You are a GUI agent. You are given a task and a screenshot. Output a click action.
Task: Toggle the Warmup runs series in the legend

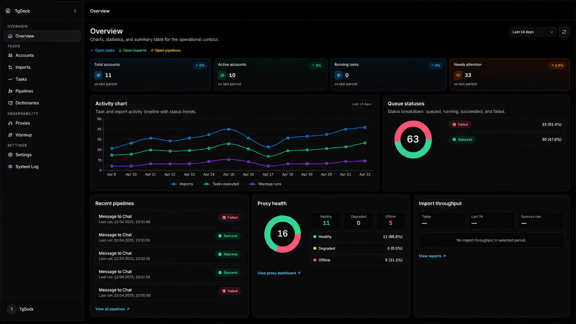[x=265, y=184]
